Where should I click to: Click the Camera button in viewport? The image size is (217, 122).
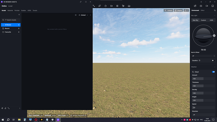[168, 10]
